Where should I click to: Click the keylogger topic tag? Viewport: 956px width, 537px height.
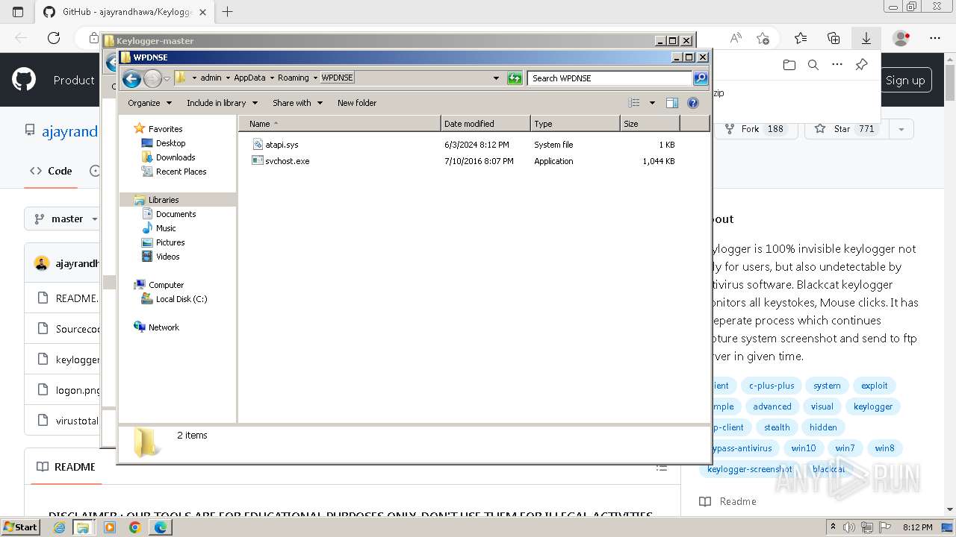coord(873,406)
